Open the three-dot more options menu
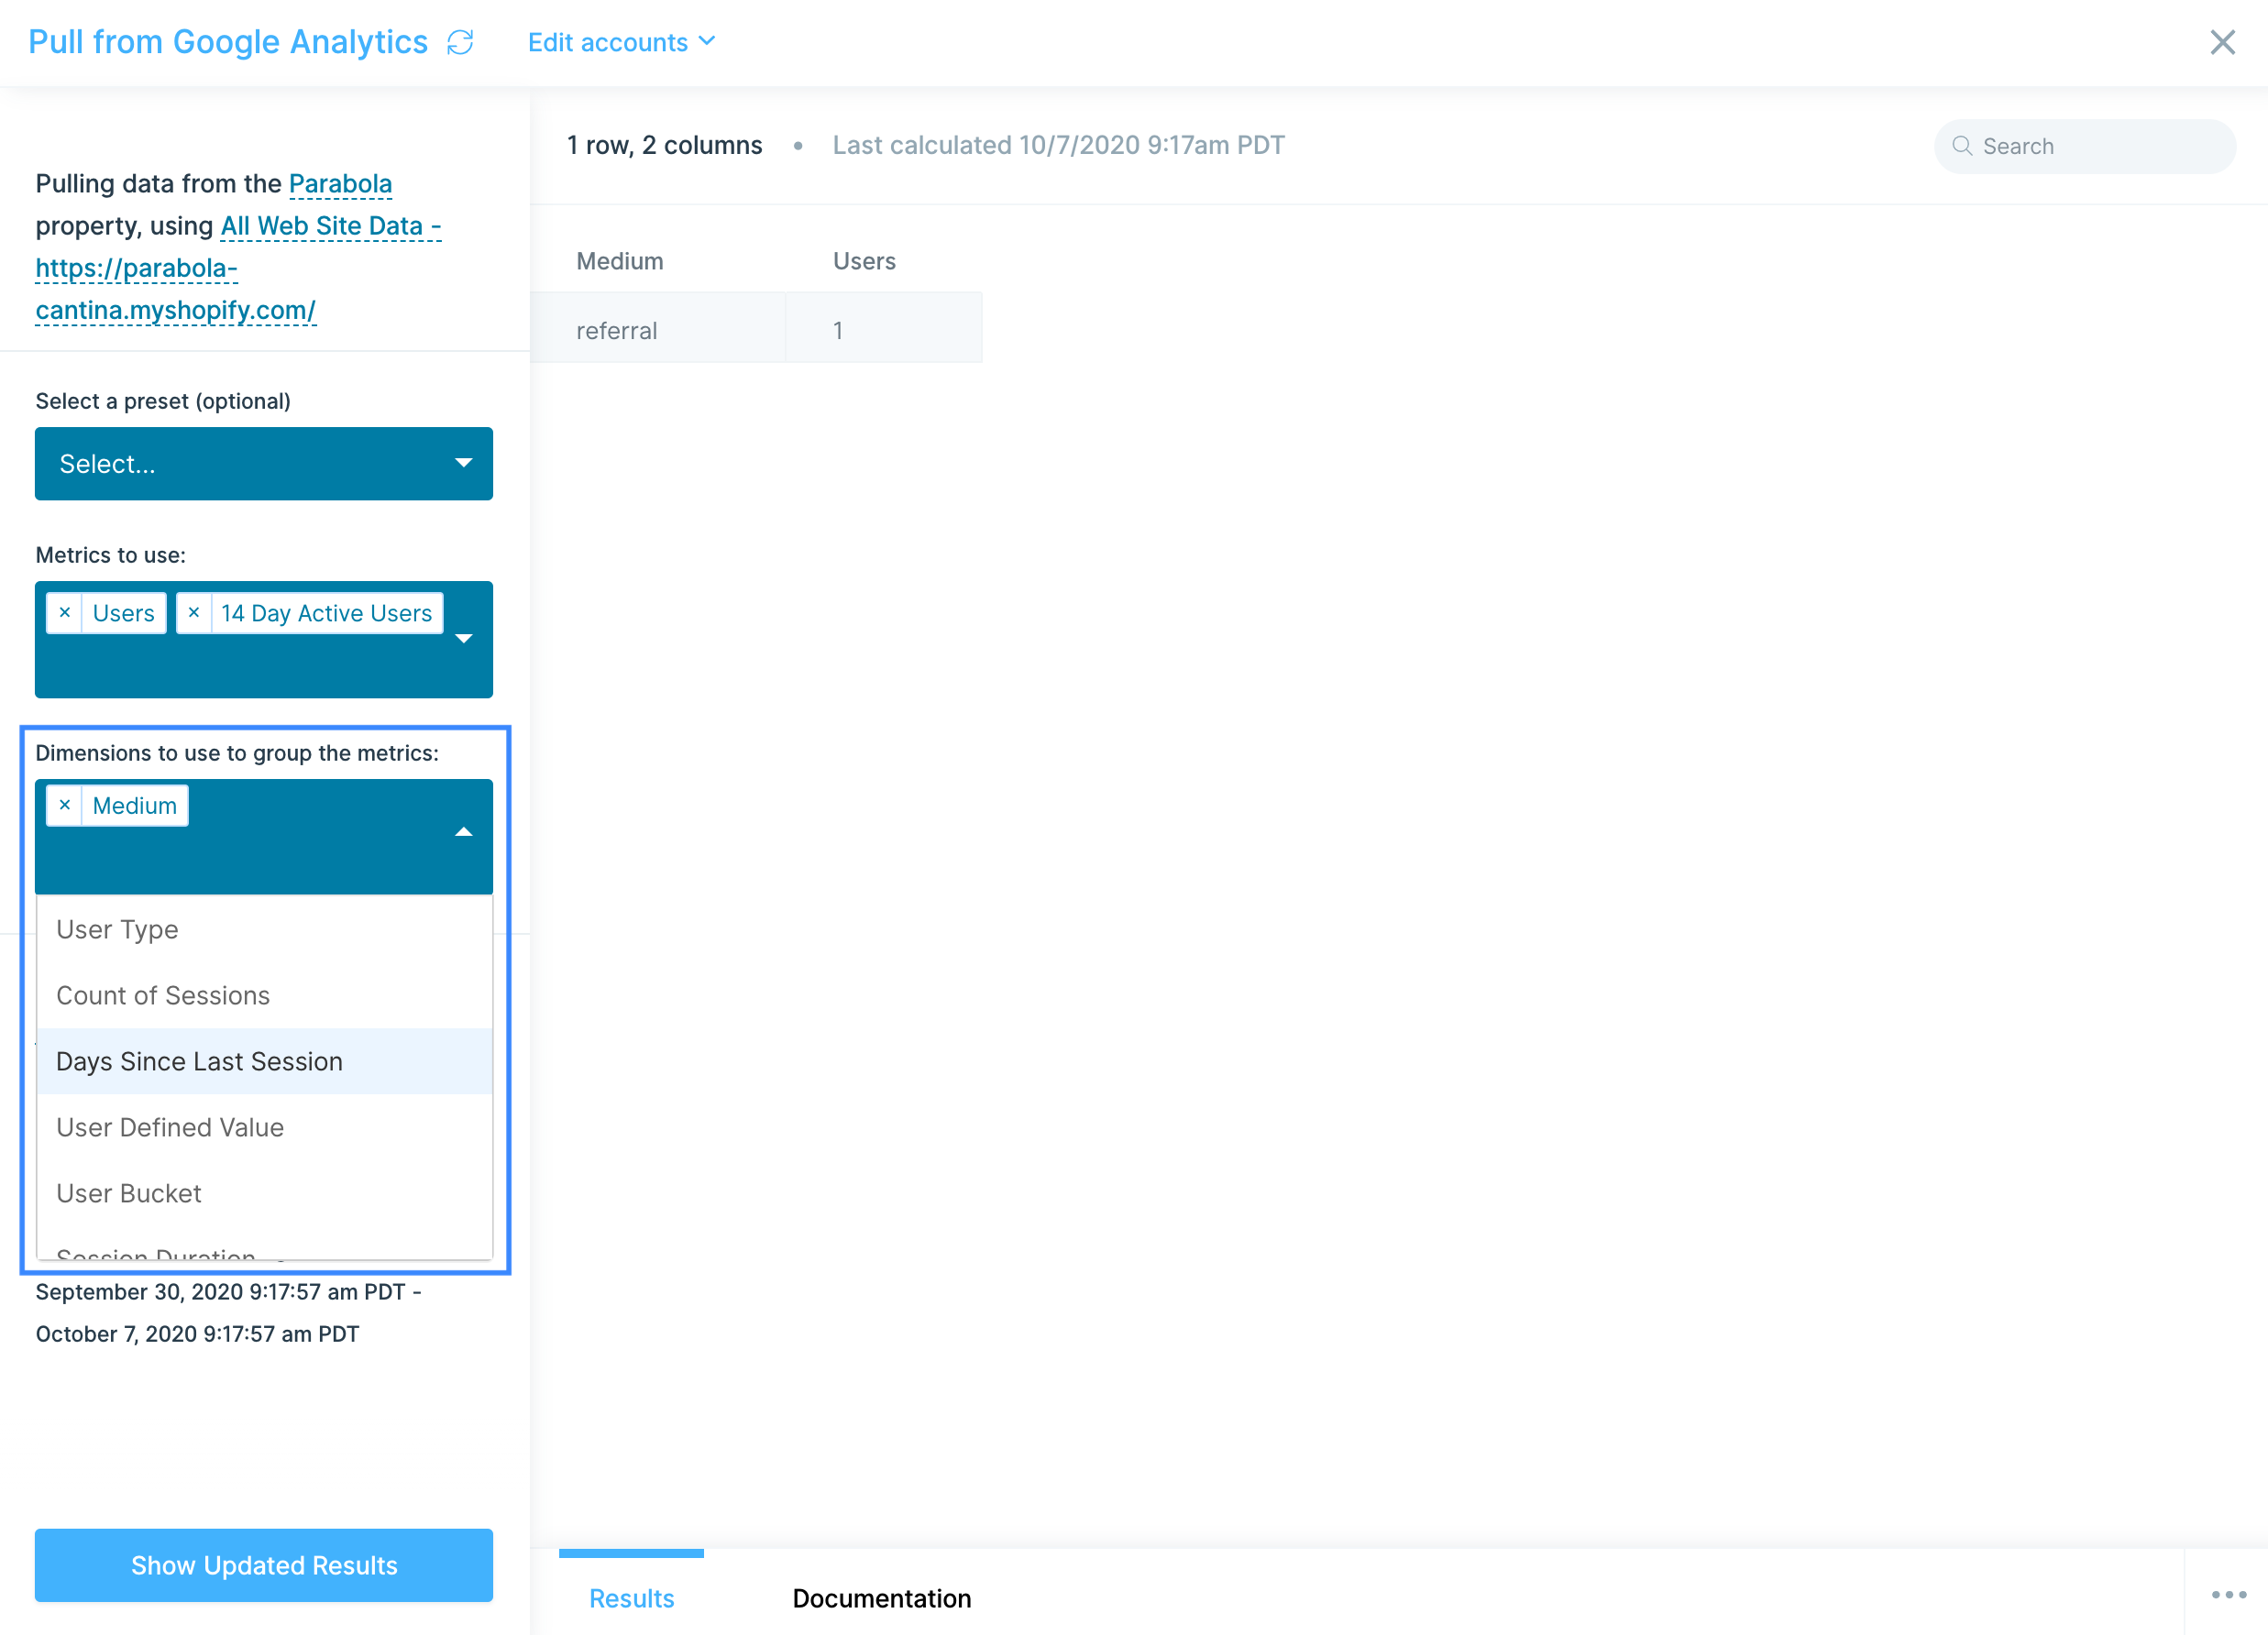The height and width of the screenshot is (1635, 2268). click(2228, 1594)
